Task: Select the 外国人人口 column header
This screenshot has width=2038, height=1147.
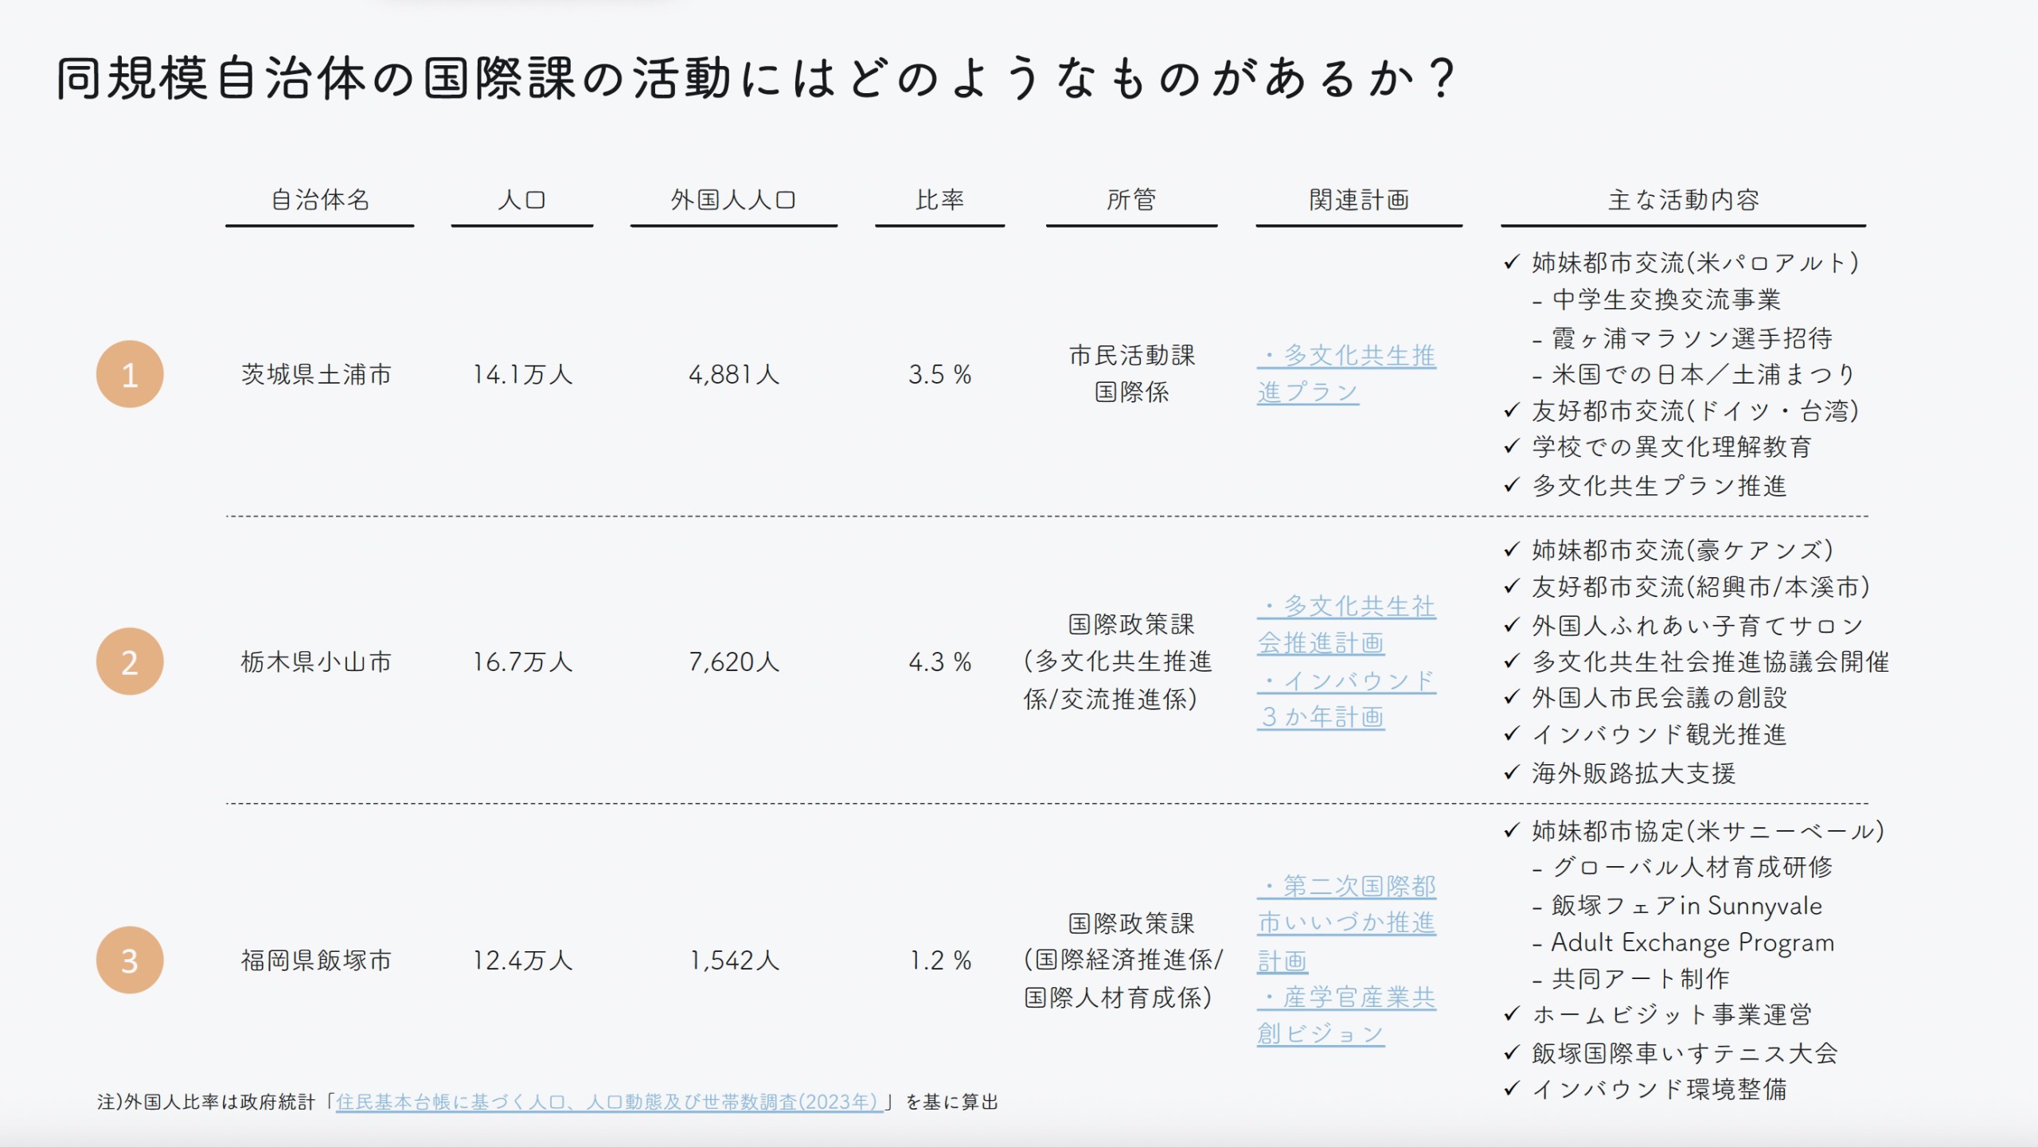Action: (x=733, y=199)
